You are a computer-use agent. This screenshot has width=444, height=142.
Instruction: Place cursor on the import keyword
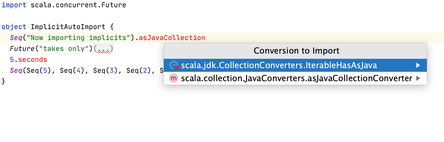tap(14, 5)
